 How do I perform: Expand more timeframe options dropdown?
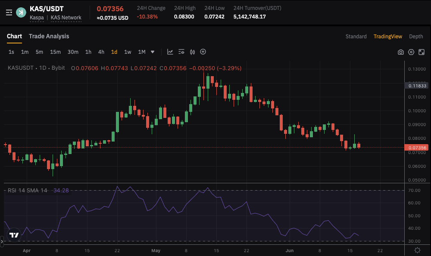tap(153, 52)
